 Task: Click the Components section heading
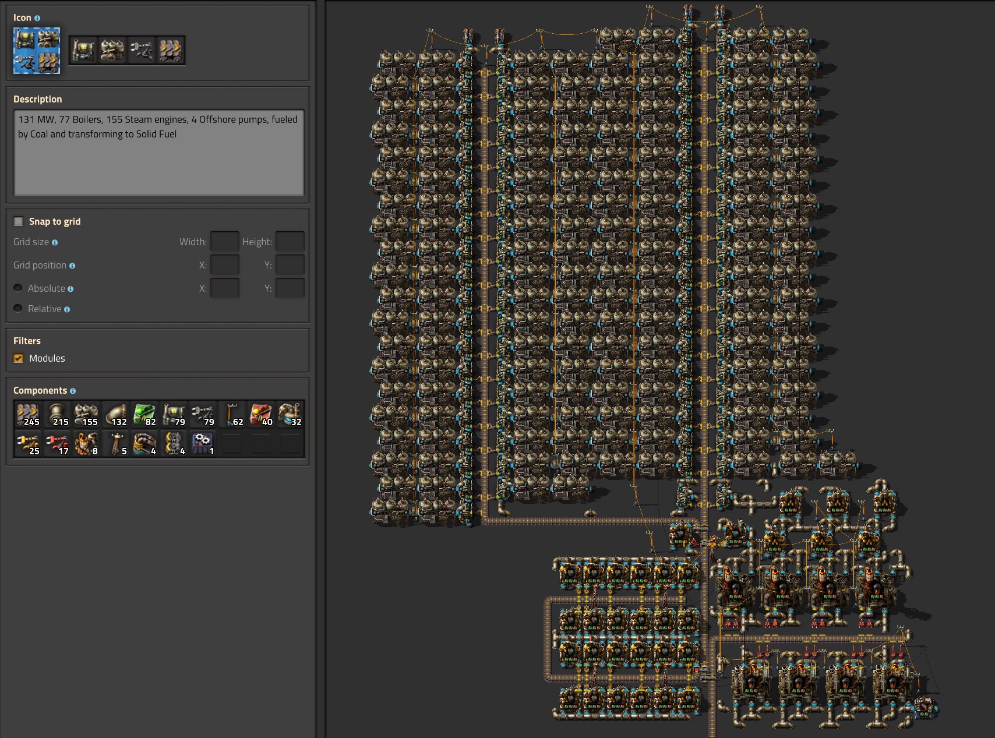[40, 390]
